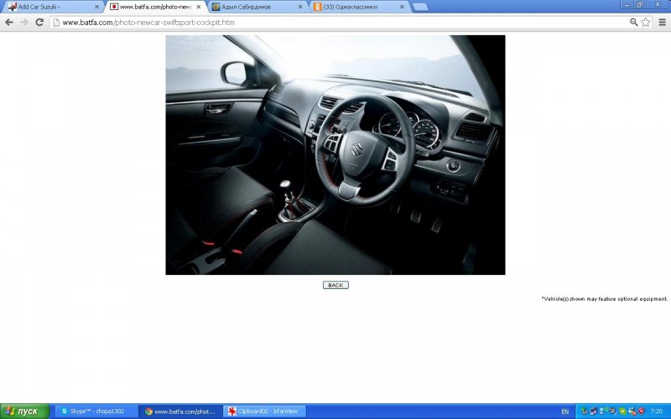Switch to the Адыл Сабирдинов tab
Viewport: 671px width, 419px height.
[x=252, y=7]
